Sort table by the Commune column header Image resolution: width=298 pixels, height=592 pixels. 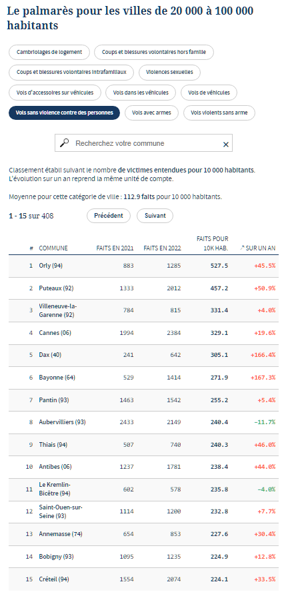click(53, 248)
